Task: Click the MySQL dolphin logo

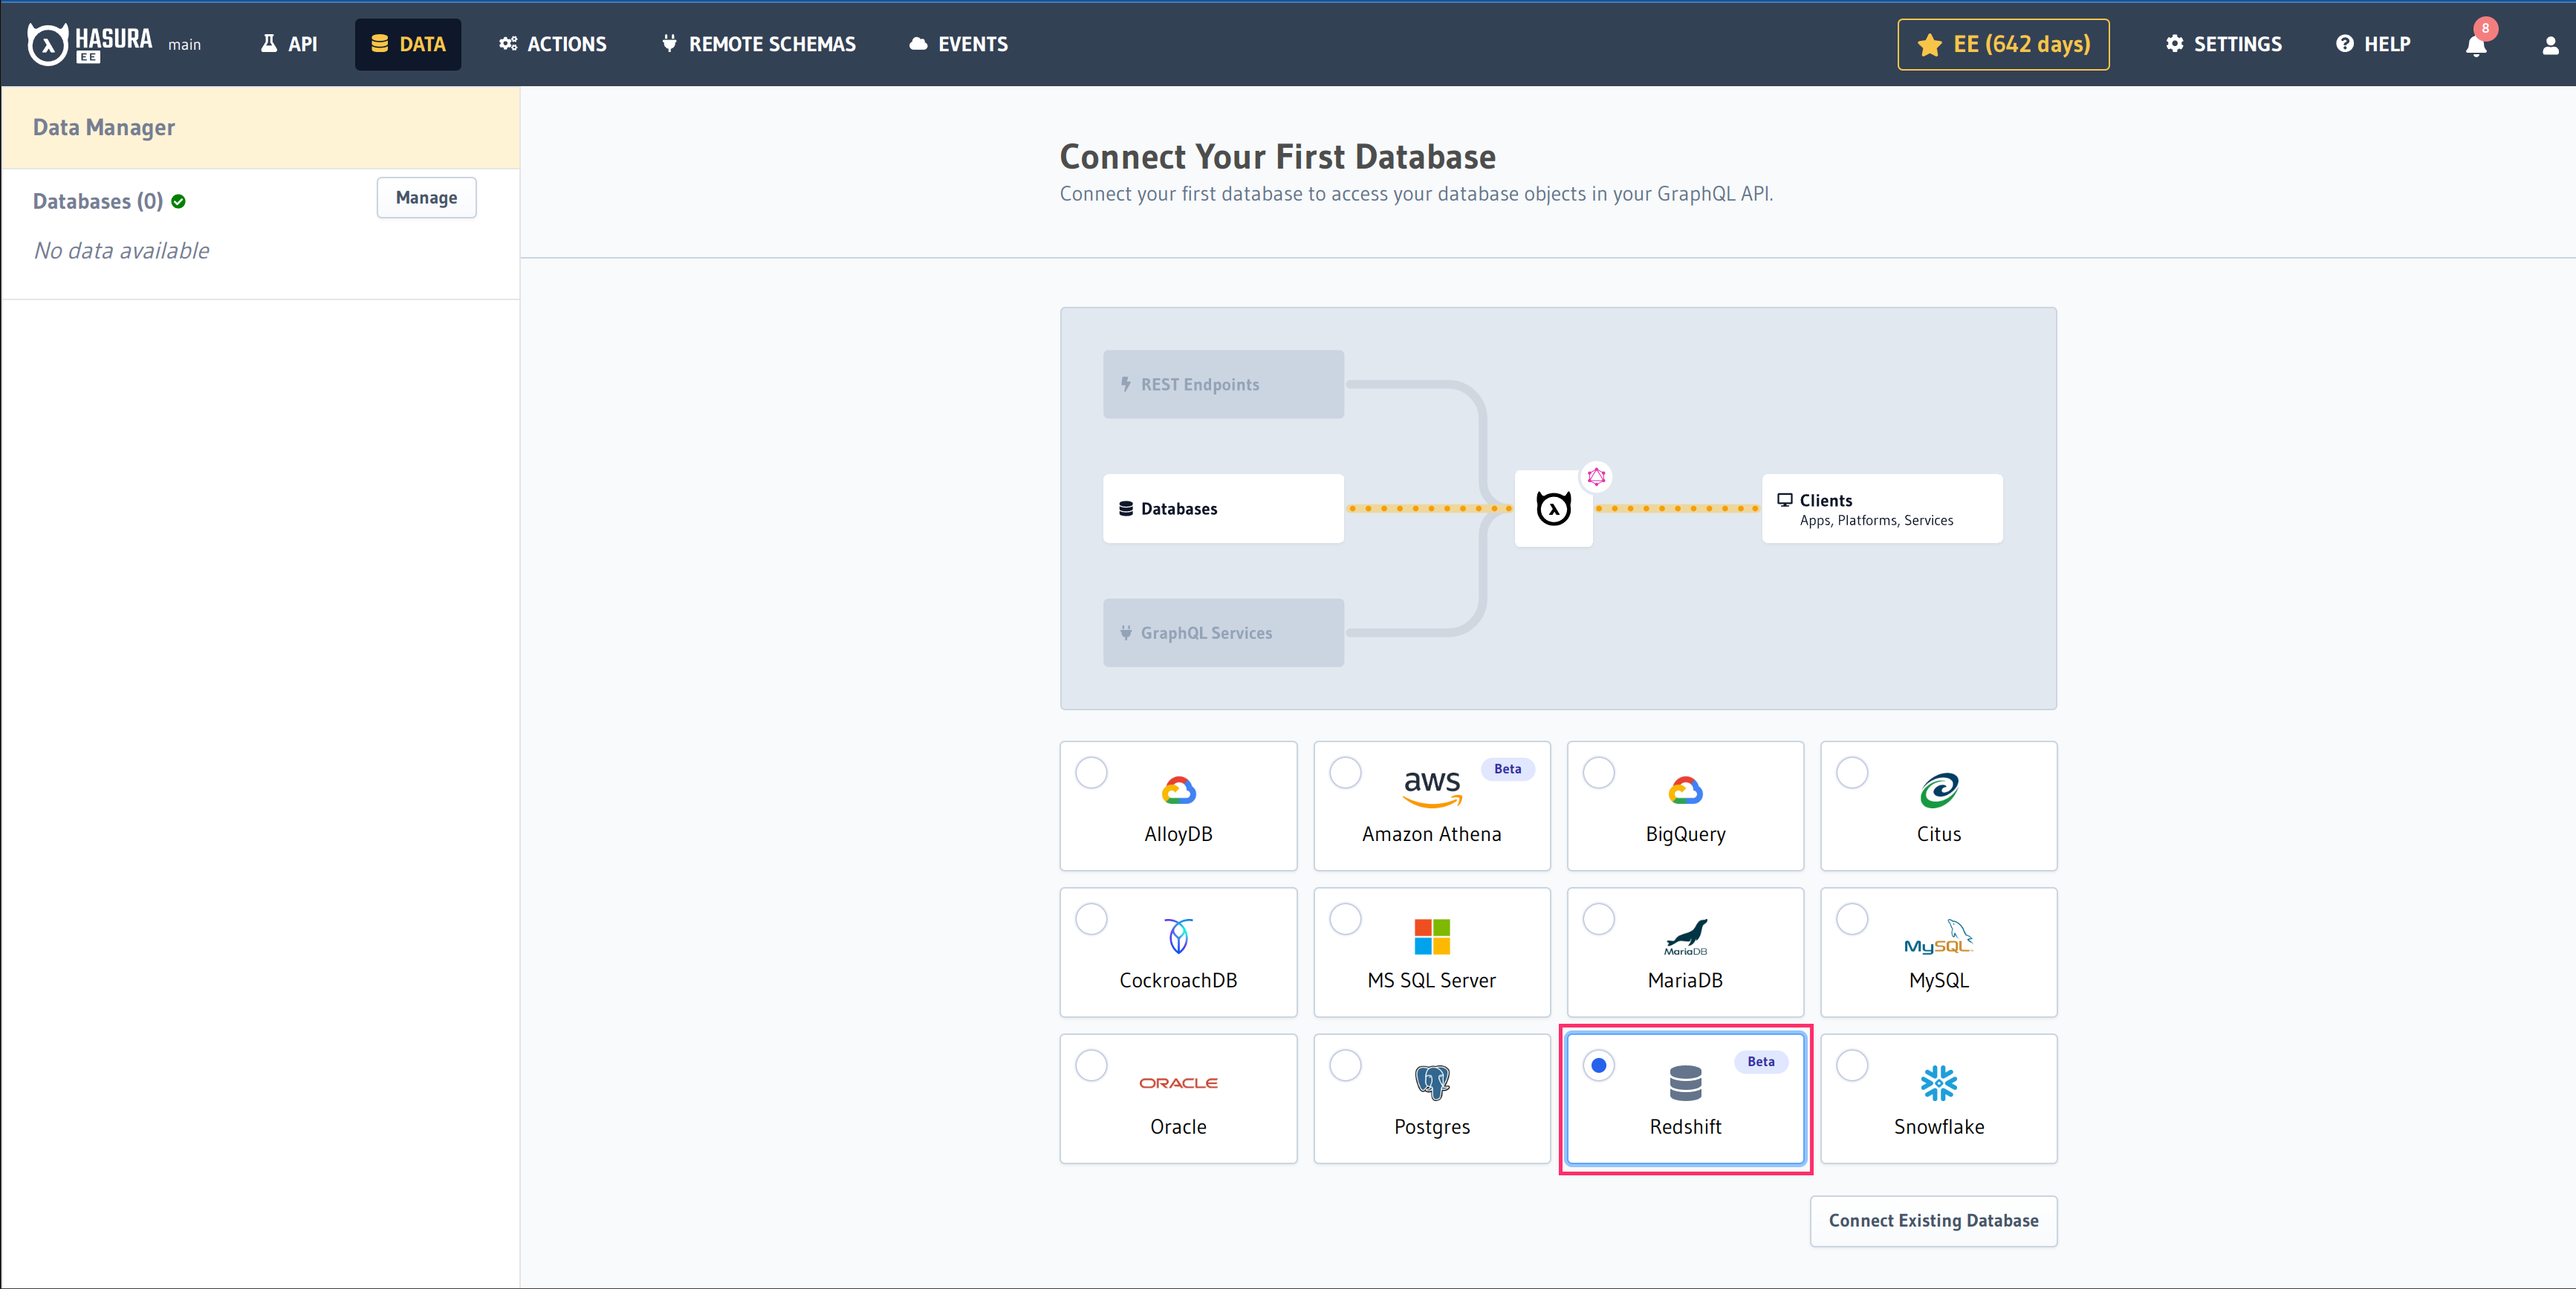Action: pyautogui.click(x=1939, y=936)
